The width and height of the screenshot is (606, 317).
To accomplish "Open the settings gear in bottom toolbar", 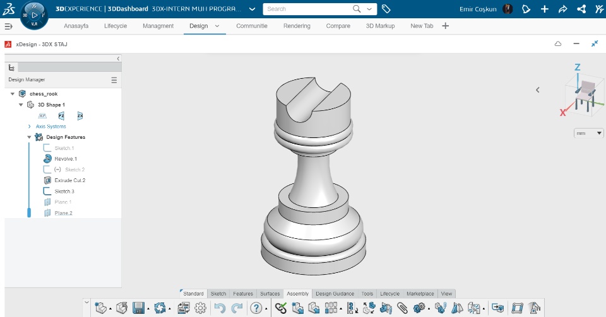I will 200,308.
